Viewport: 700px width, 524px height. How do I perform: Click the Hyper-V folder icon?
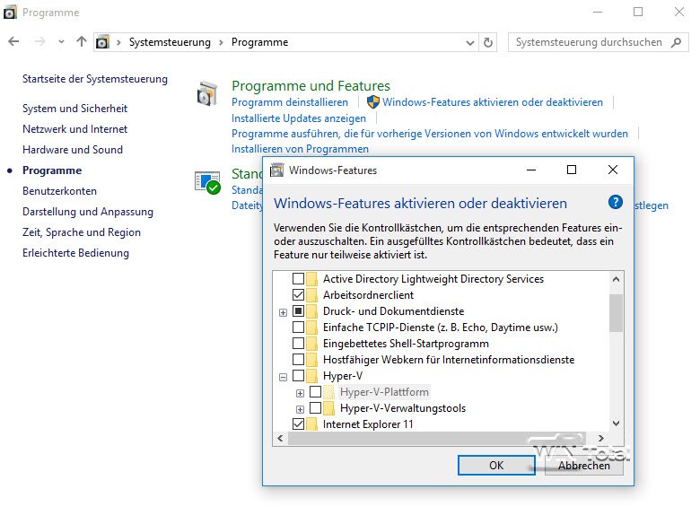click(x=311, y=376)
